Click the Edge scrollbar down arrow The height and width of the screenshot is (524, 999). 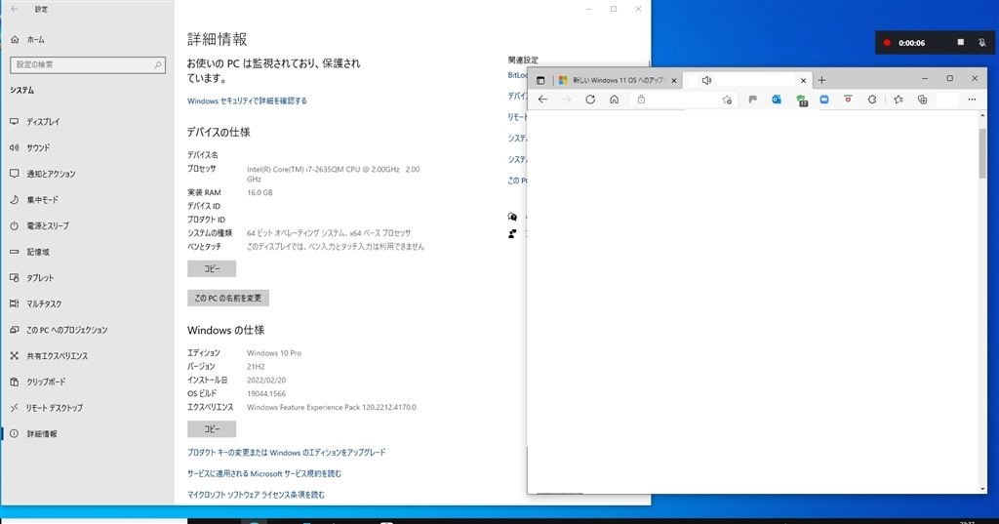click(982, 489)
